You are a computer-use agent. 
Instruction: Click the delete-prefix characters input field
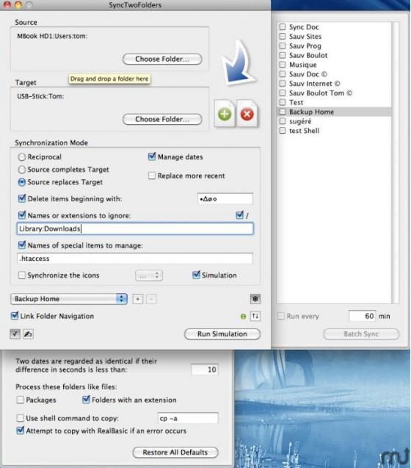tap(225, 199)
